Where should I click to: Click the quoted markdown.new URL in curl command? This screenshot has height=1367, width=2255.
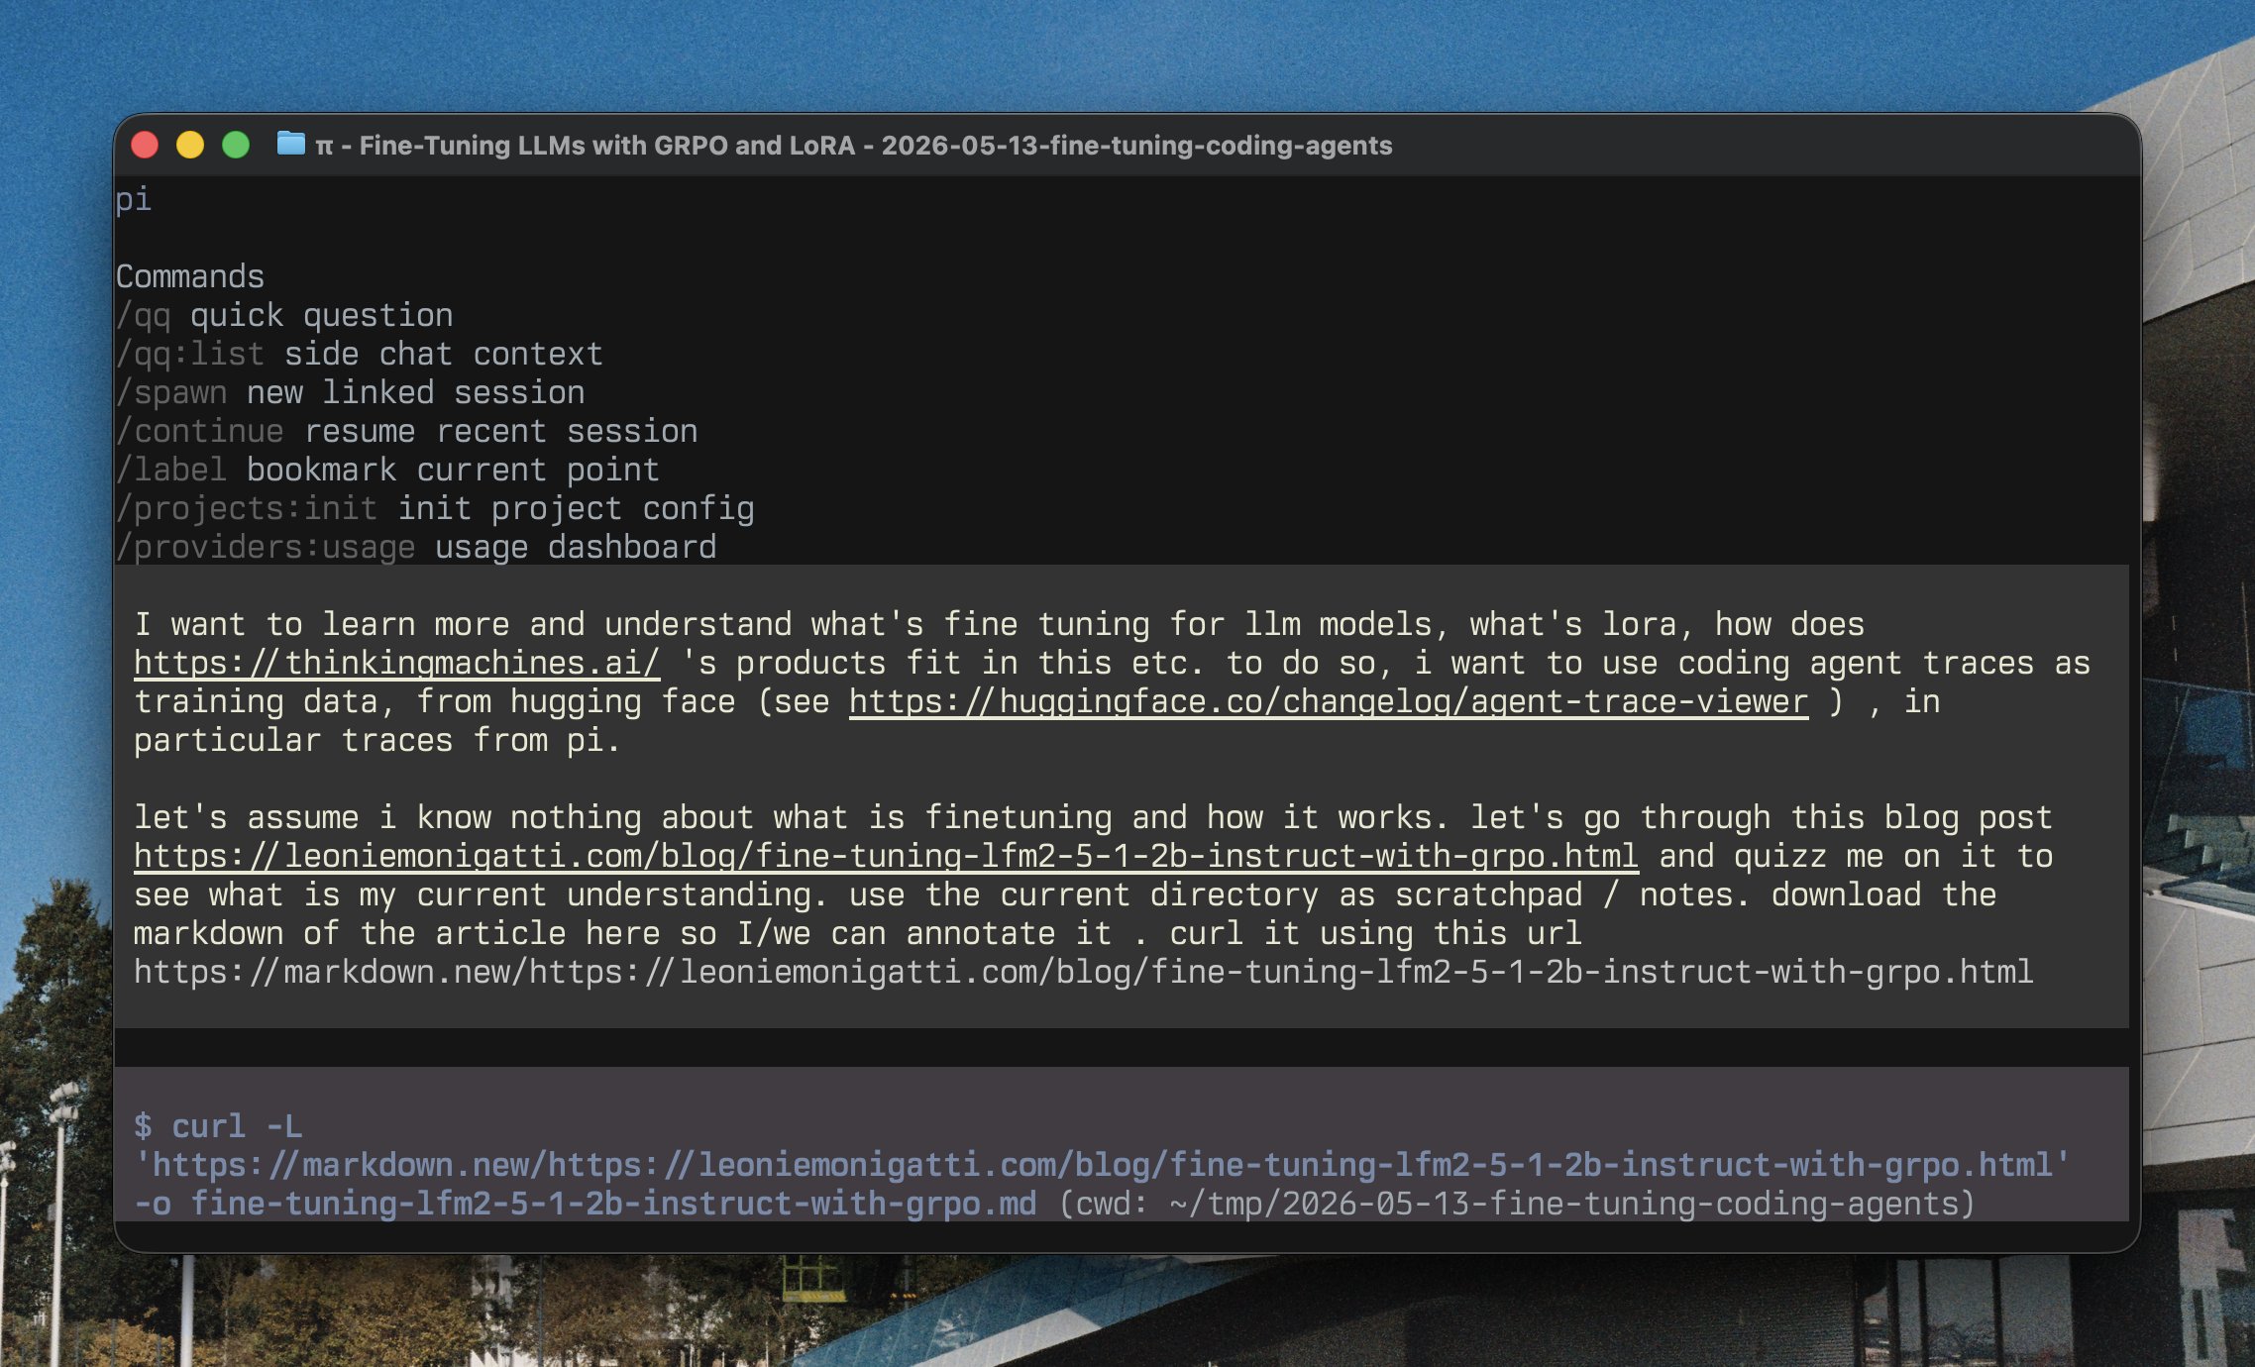pos(1103,1165)
